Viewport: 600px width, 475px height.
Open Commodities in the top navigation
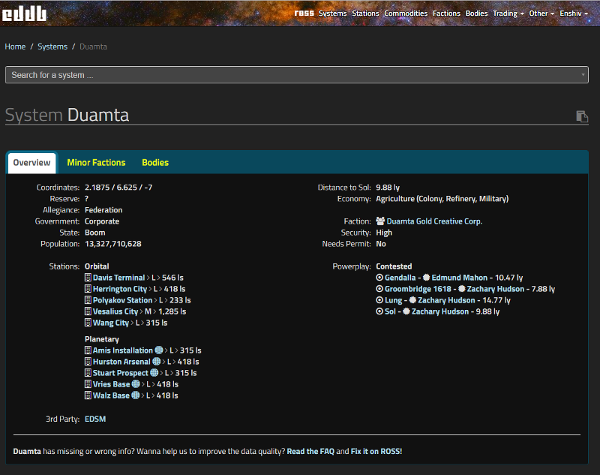pyautogui.click(x=406, y=14)
